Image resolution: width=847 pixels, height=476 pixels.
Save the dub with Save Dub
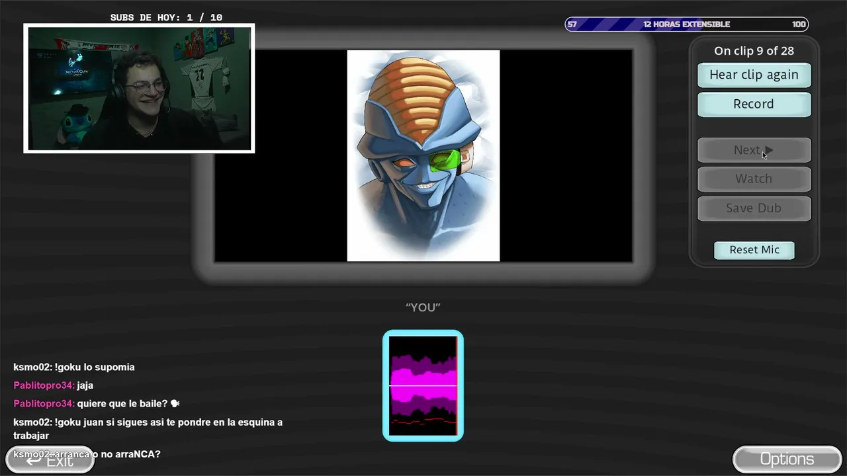[754, 208]
